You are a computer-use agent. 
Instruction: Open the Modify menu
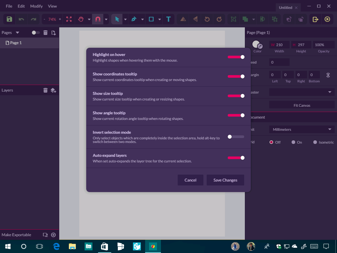pos(36,6)
